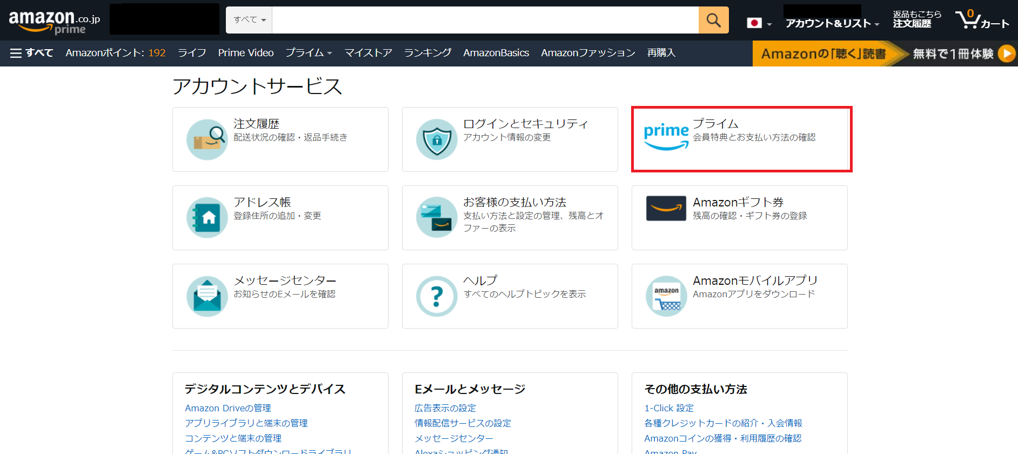
Task: Open Amazonモバイルアプリ card title
Action: click(x=755, y=281)
